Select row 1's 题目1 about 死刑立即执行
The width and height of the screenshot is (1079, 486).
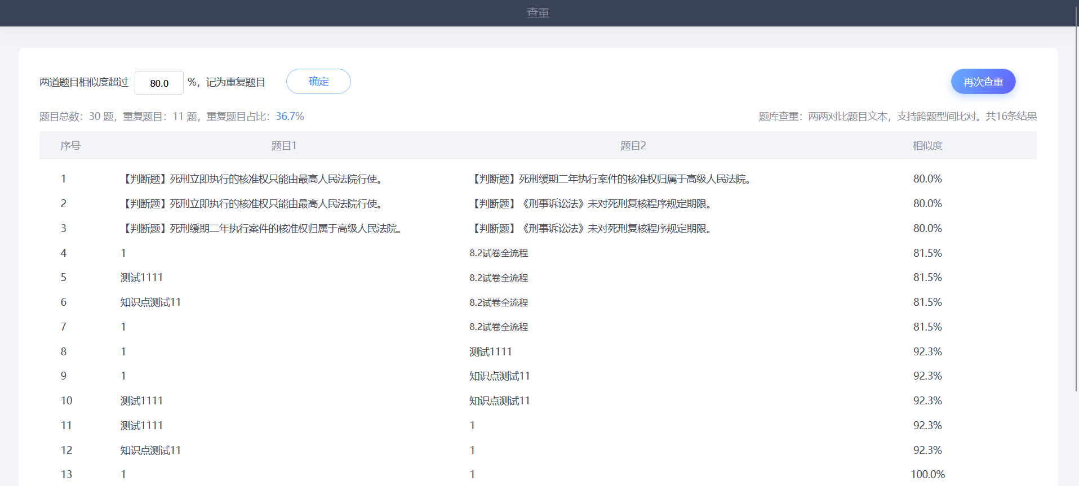pos(253,179)
